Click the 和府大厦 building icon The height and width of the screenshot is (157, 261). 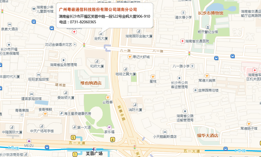[x=97, y=62]
